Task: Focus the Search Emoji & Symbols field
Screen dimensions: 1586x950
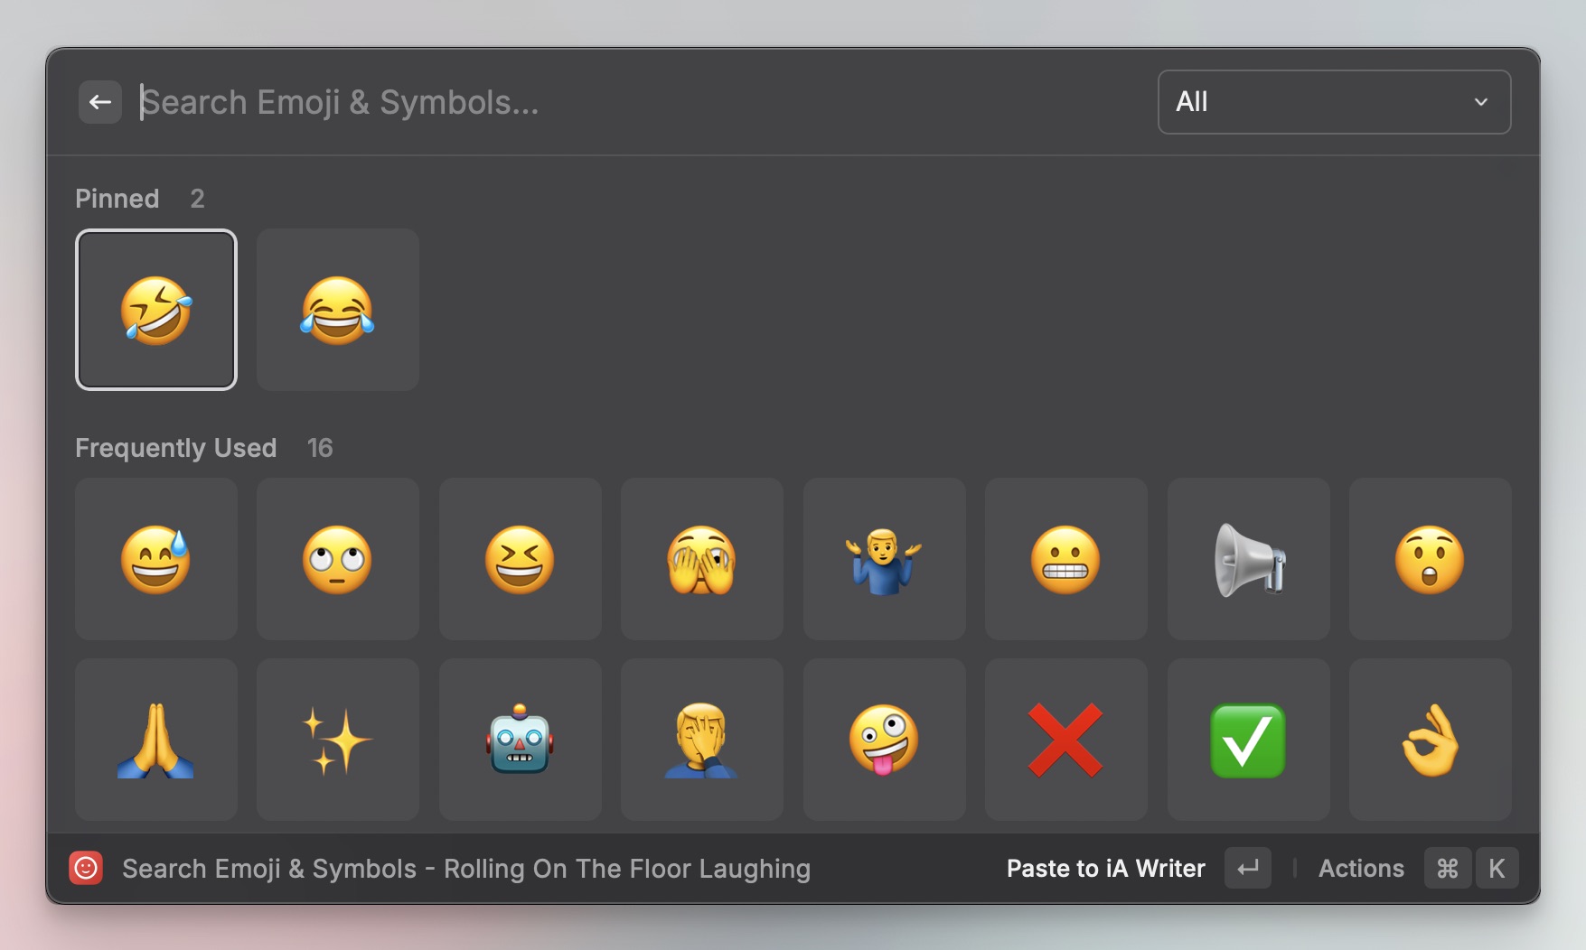Action: coord(633,102)
